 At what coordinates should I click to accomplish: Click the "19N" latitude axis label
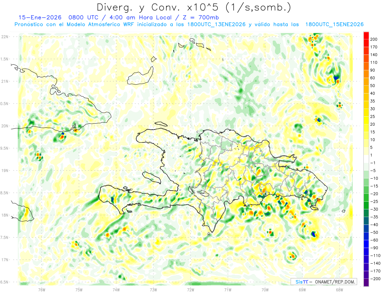pos(5,171)
